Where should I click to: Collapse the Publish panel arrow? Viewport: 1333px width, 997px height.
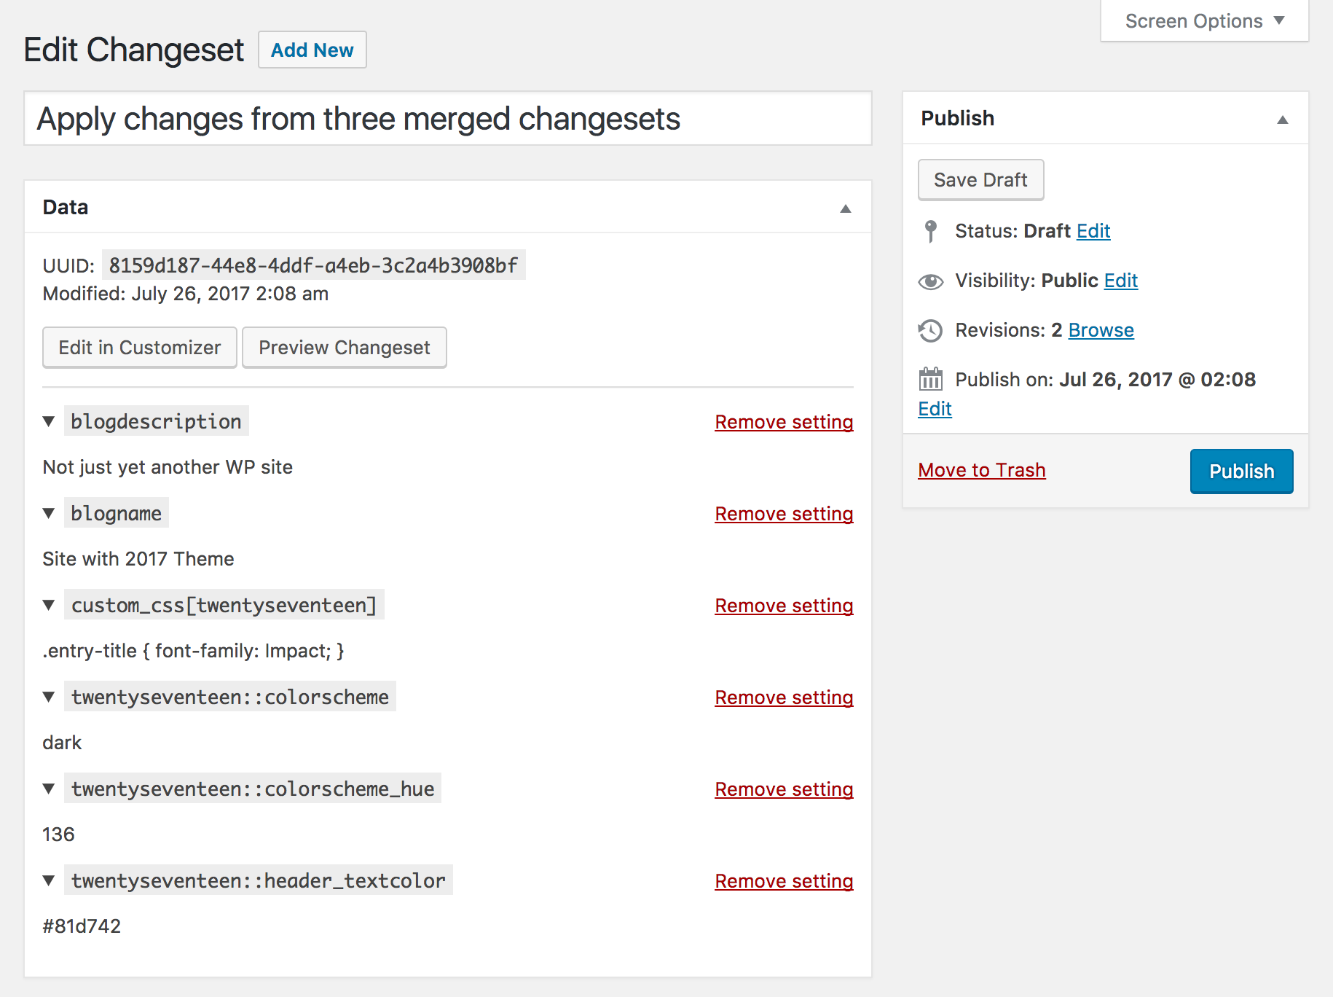tap(1283, 120)
